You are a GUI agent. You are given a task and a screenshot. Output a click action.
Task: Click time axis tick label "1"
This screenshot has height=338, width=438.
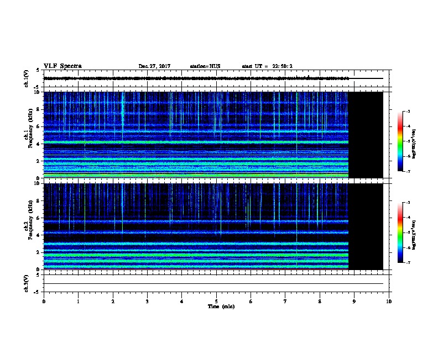tap(78, 302)
